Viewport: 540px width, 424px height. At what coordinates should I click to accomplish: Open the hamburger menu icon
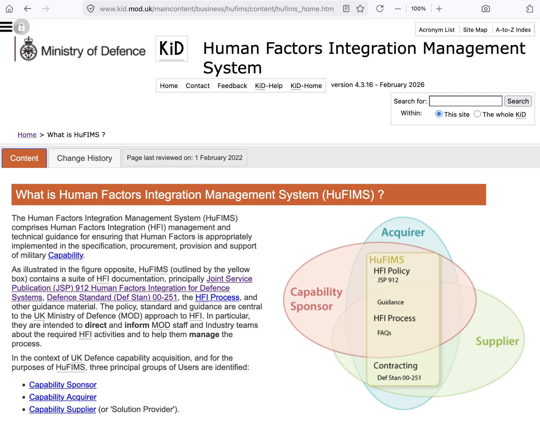pos(6,27)
